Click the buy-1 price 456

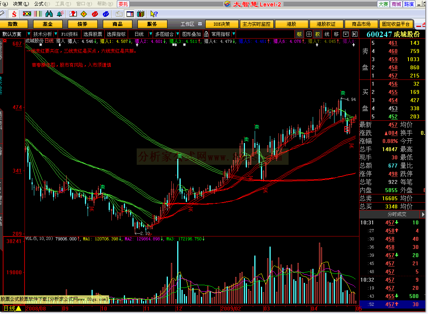tap(393, 84)
